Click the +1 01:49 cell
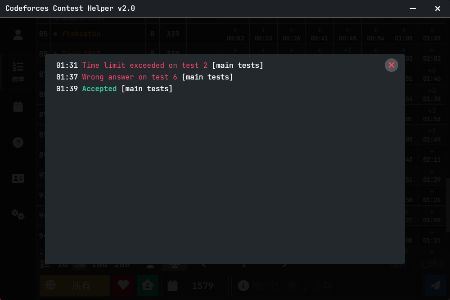The width and height of the screenshot is (450, 300). (x=432, y=135)
